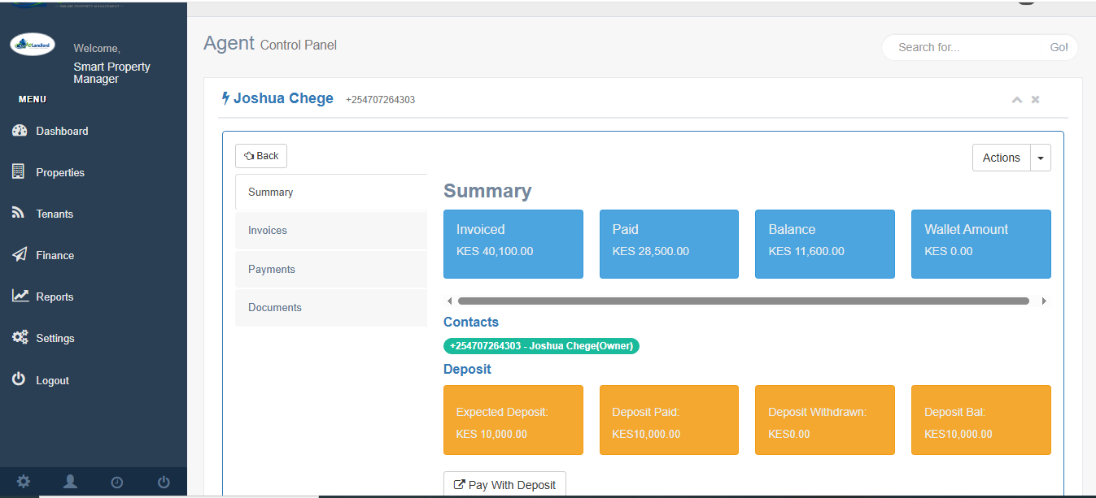Click the right arrow of summary scrollbar

click(x=1045, y=301)
